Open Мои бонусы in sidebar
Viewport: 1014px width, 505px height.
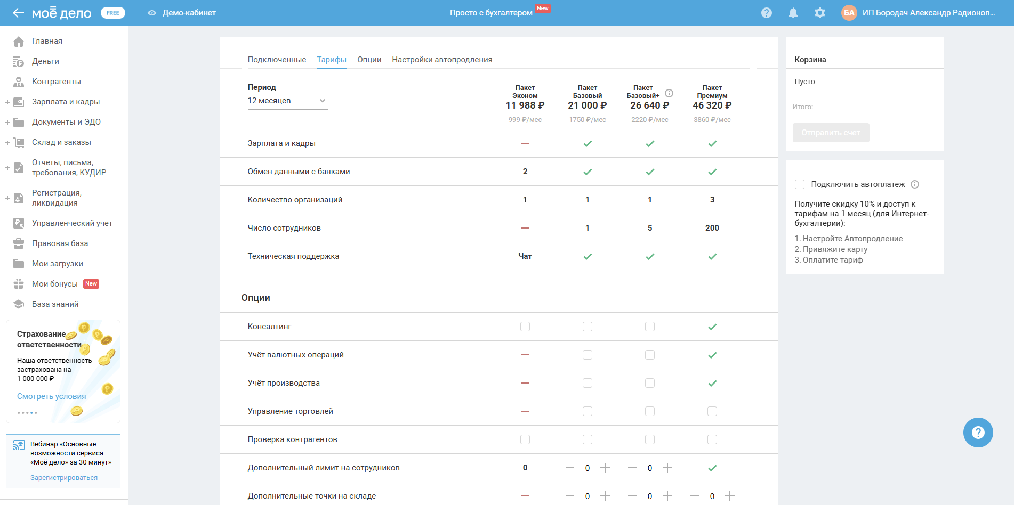click(x=55, y=284)
